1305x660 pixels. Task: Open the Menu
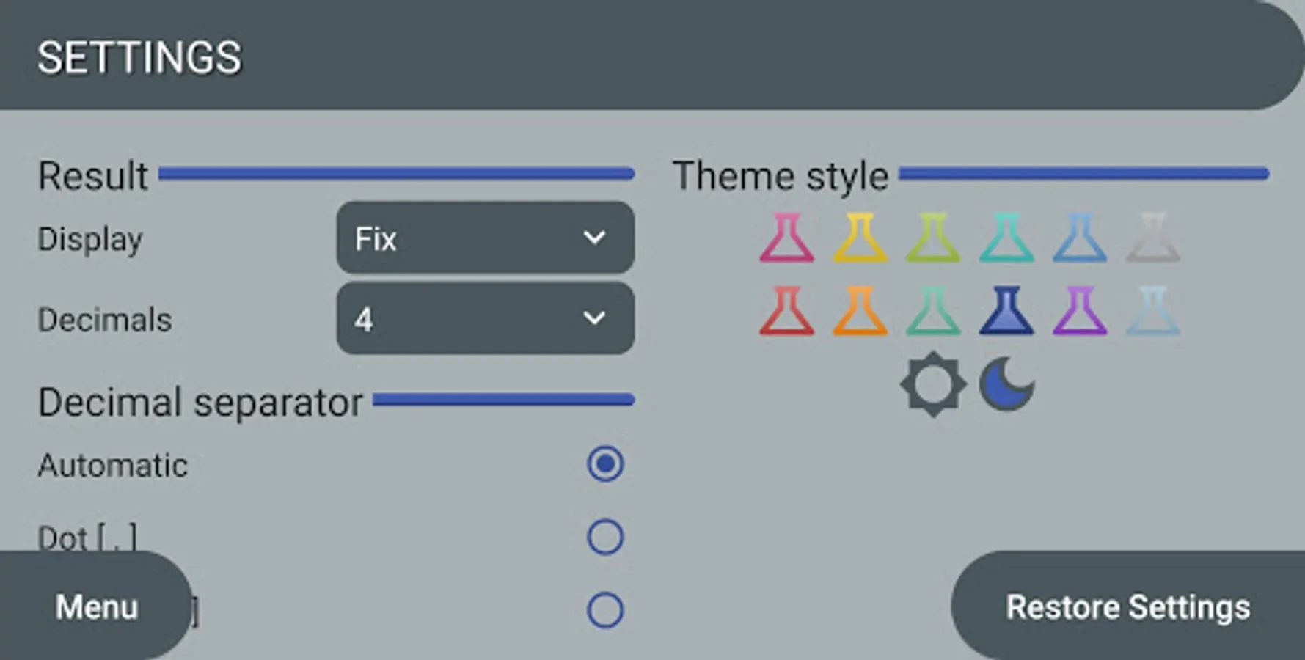pyautogui.click(x=96, y=607)
